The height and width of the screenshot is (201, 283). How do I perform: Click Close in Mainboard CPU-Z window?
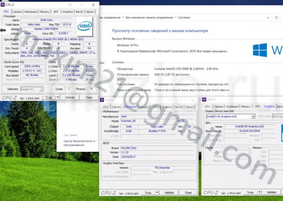pos(188,192)
